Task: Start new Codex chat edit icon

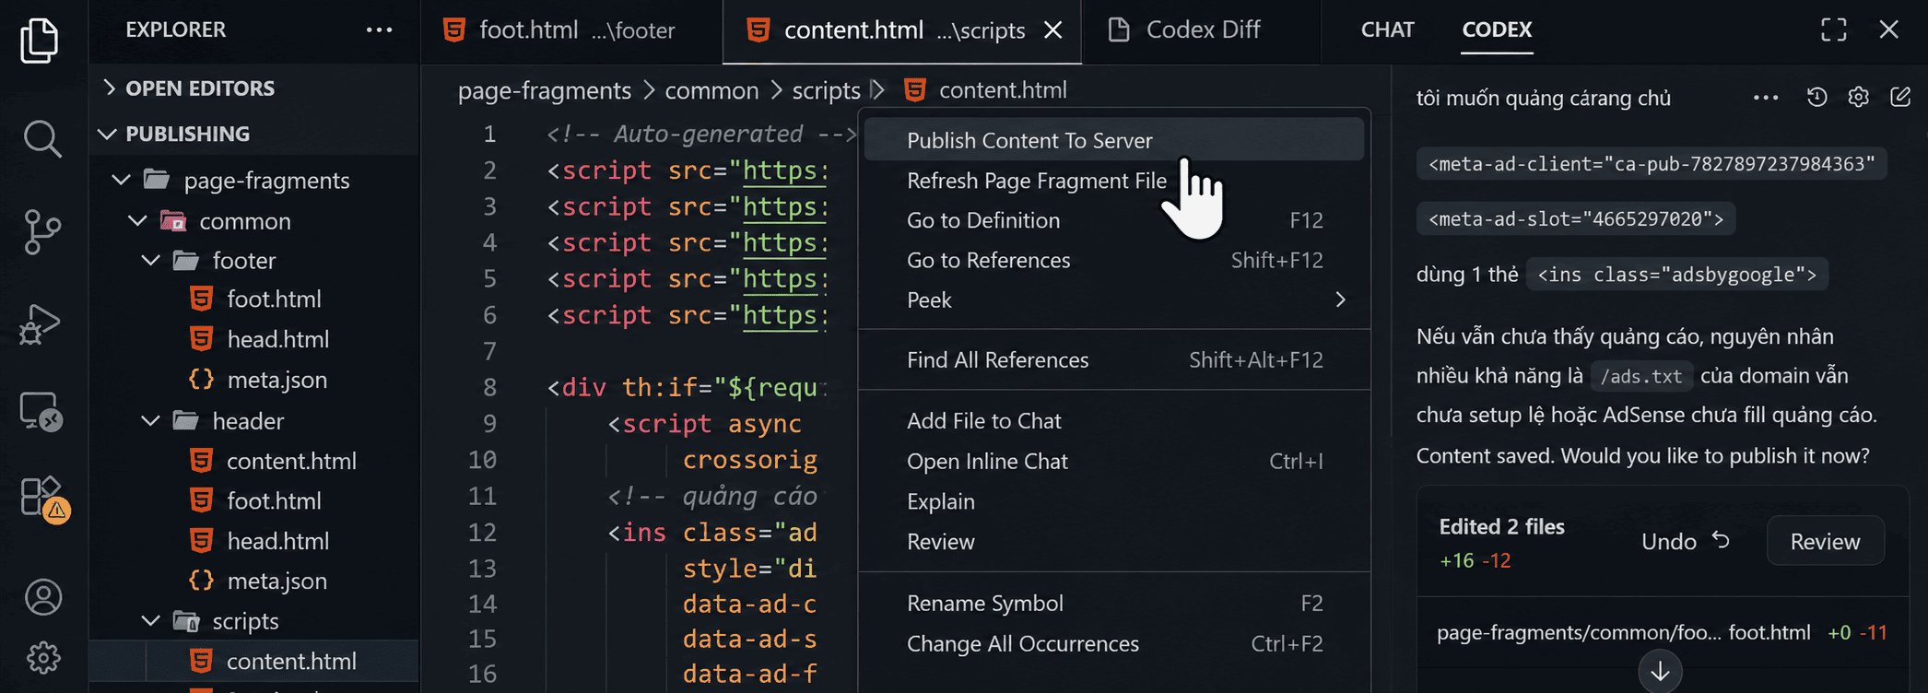Action: click(1899, 98)
